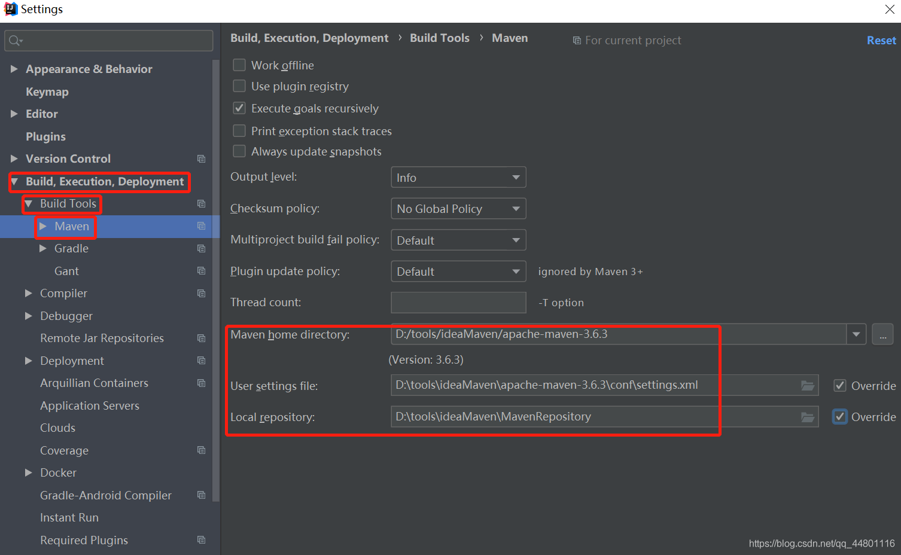Click the settings tree vertical scrollbar

click(x=216, y=281)
